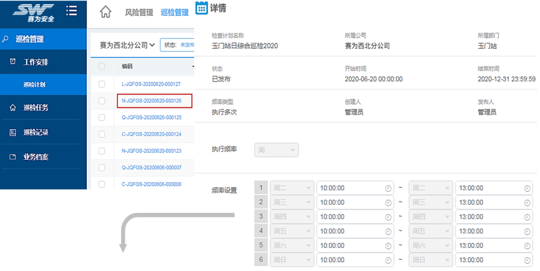Toggle the hamburger menu icon
Image resolution: width=540 pixels, height=271 pixels.
(x=71, y=10)
